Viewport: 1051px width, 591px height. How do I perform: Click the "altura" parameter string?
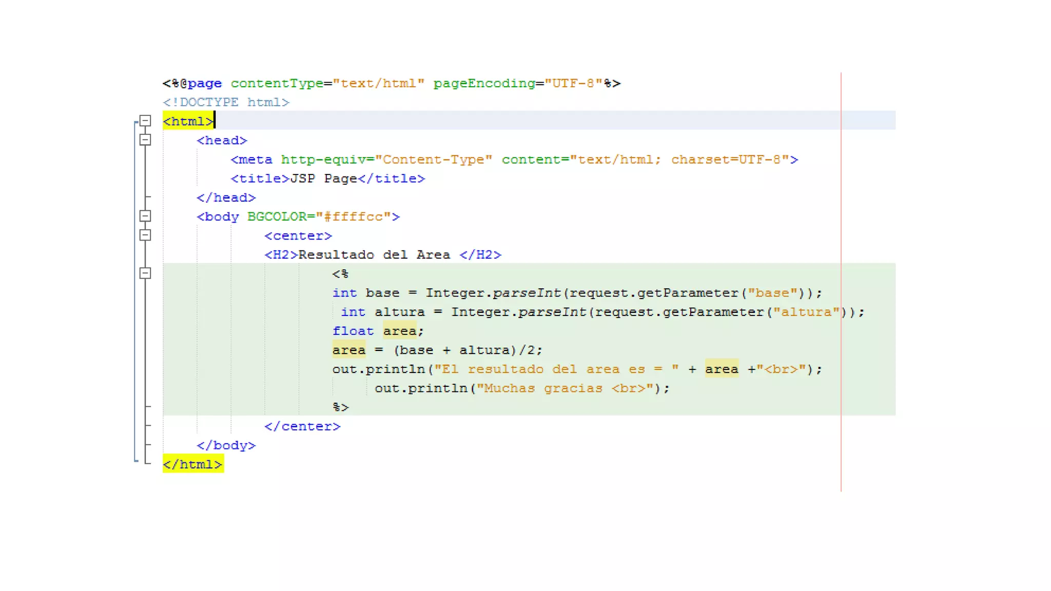[806, 312]
